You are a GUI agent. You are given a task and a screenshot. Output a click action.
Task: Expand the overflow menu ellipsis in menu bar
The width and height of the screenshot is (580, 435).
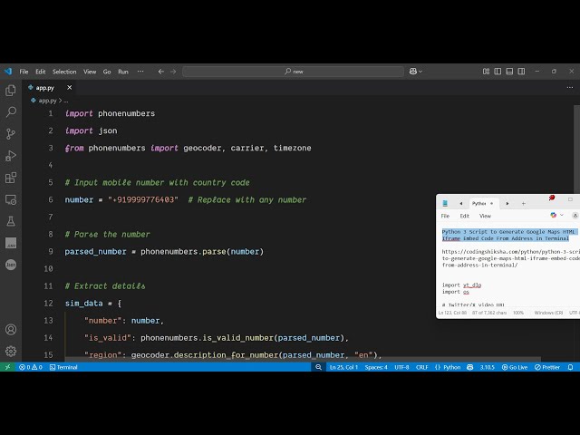pyautogui.click(x=140, y=72)
